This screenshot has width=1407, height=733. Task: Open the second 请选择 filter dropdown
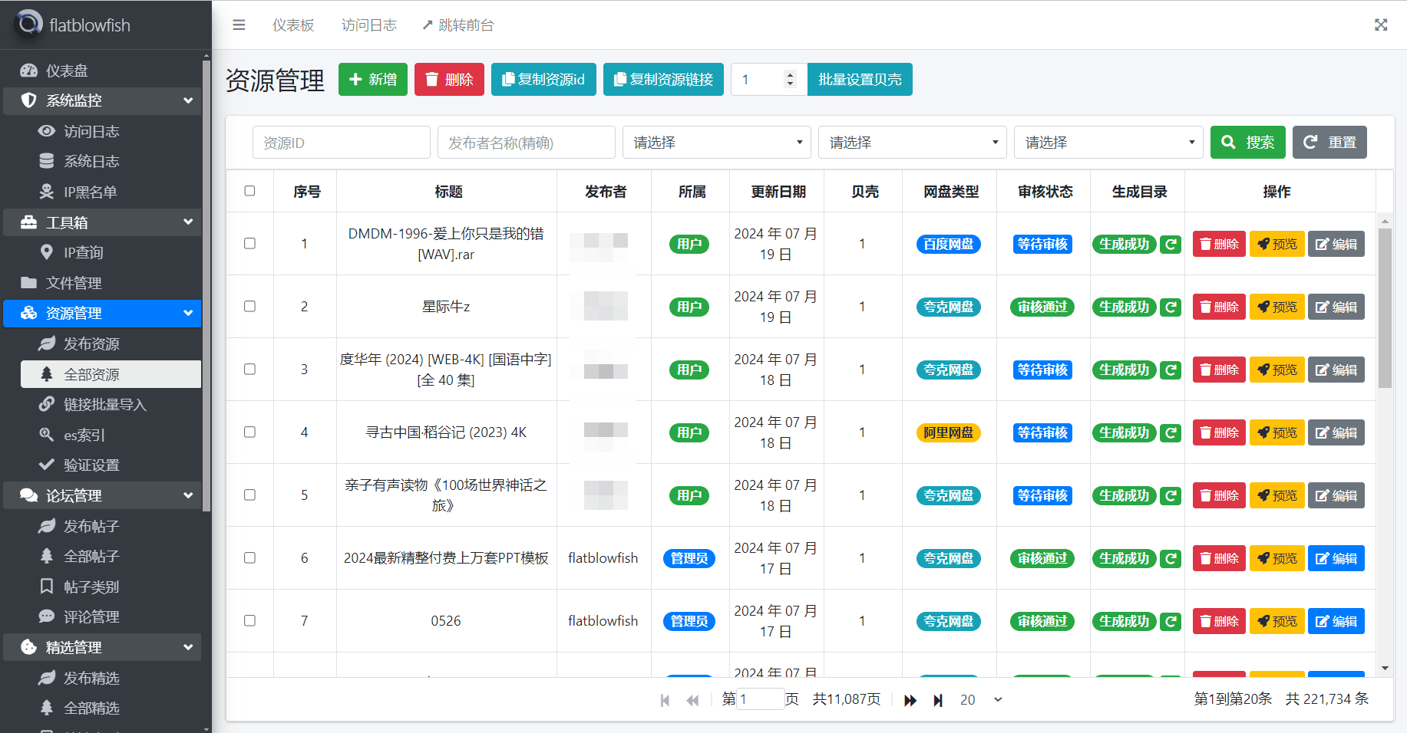912,143
